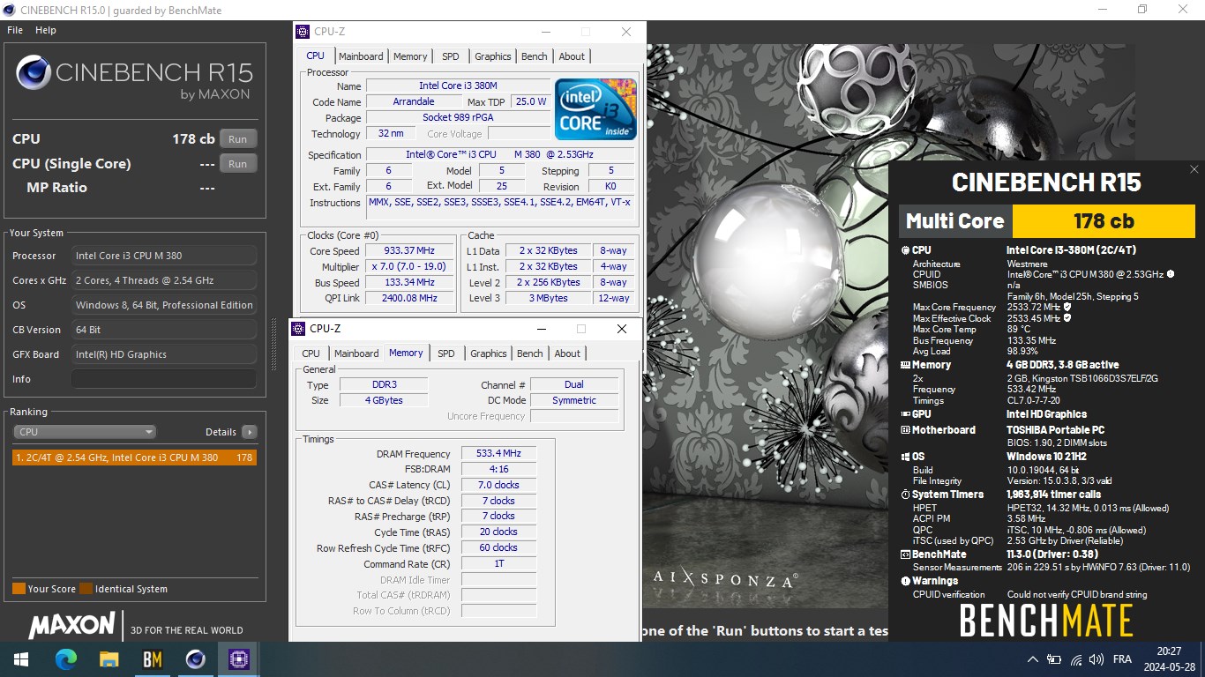Select CPU tab in CPU-Z memory window
The height and width of the screenshot is (677, 1205).
pyautogui.click(x=311, y=353)
